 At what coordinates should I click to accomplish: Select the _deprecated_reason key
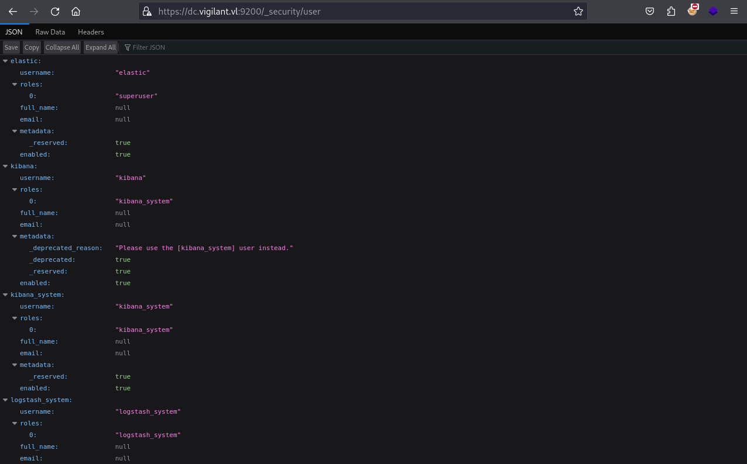pyautogui.click(x=66, y=248)
